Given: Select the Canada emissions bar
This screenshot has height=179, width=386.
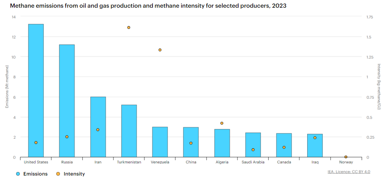Looking at the screenshot, I should tap(284, 141).
